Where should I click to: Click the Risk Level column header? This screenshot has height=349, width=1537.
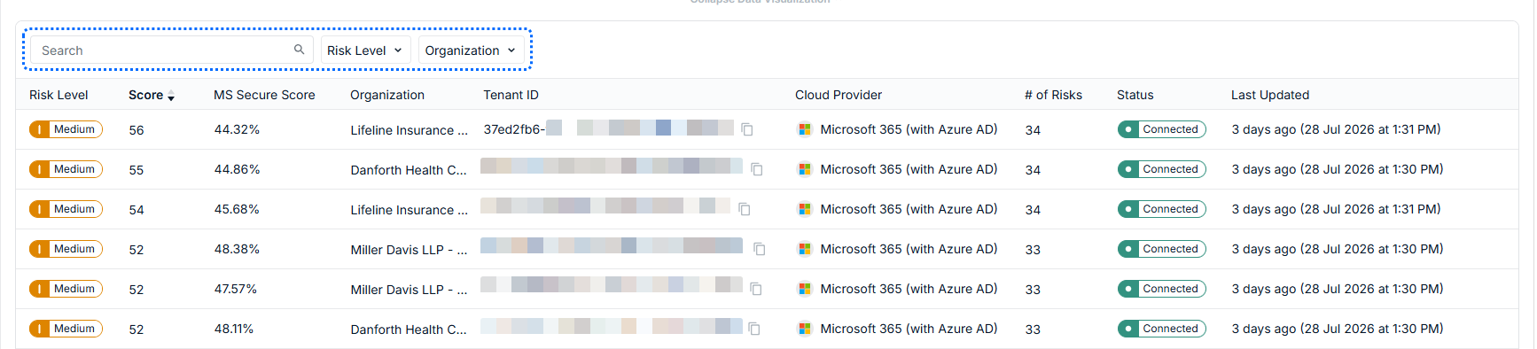[x=59, y=95]
